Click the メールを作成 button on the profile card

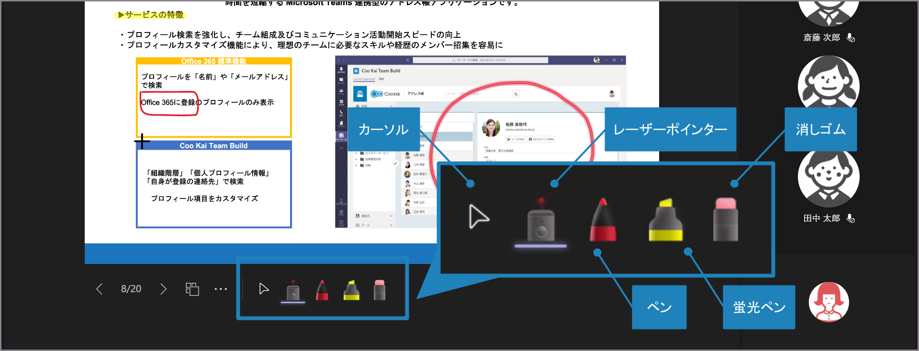516,139
